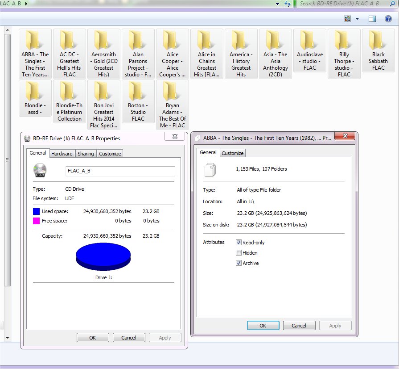The width and height of the screenshot is (399, 369).
Task: Switch to Hardware tab in drive properties
Action: (x=62, y=154)
